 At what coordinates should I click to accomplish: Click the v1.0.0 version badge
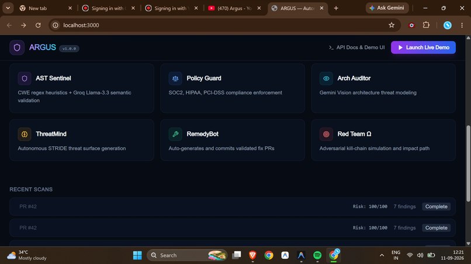[x=69, y=48]
